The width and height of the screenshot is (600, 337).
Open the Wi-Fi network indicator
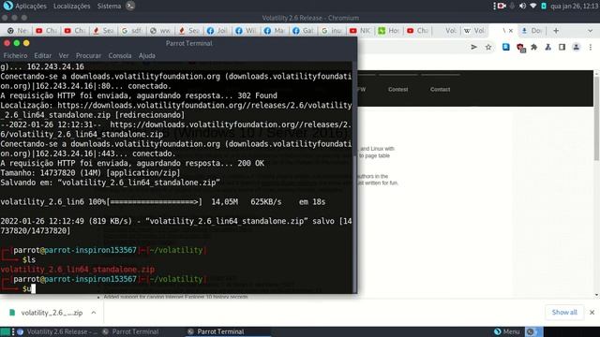pyautogui.click(x=533, y=6)
